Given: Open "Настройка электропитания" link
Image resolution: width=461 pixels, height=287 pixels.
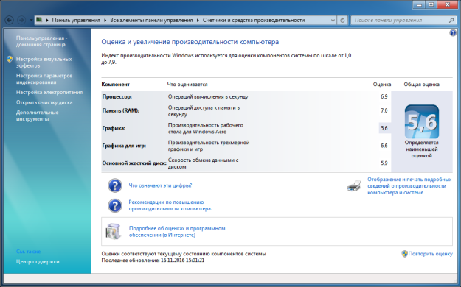Looking at the screenshot, I should (49, 93).
